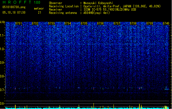Viewport: 172px width, 109px height.
Task: Click the 0734 time marker
Action: [68, 23]
